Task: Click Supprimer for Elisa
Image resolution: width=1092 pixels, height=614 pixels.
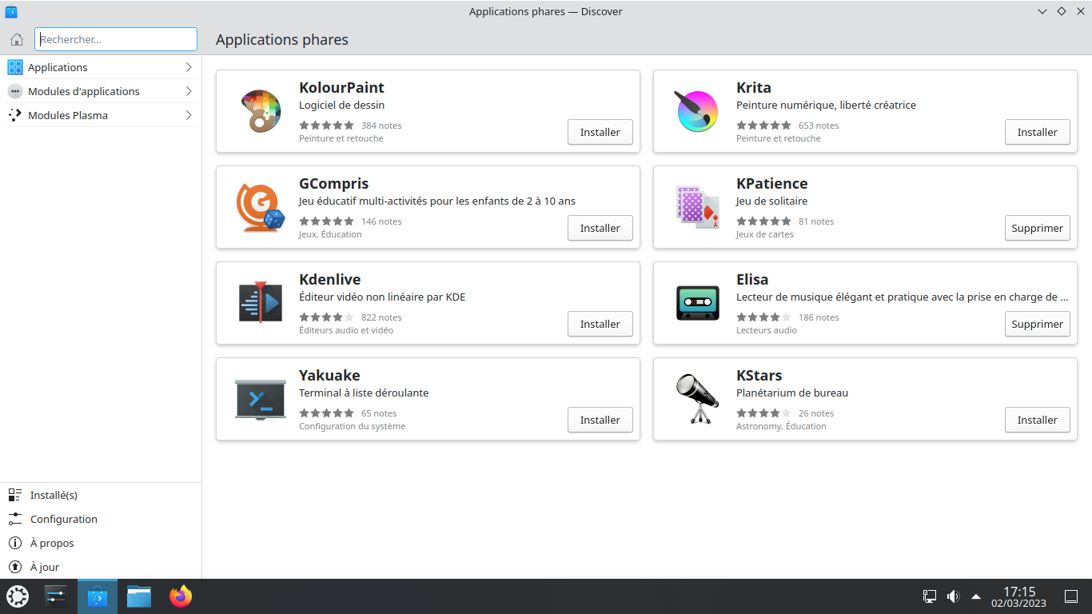Action: click(x=1037, y=324)
